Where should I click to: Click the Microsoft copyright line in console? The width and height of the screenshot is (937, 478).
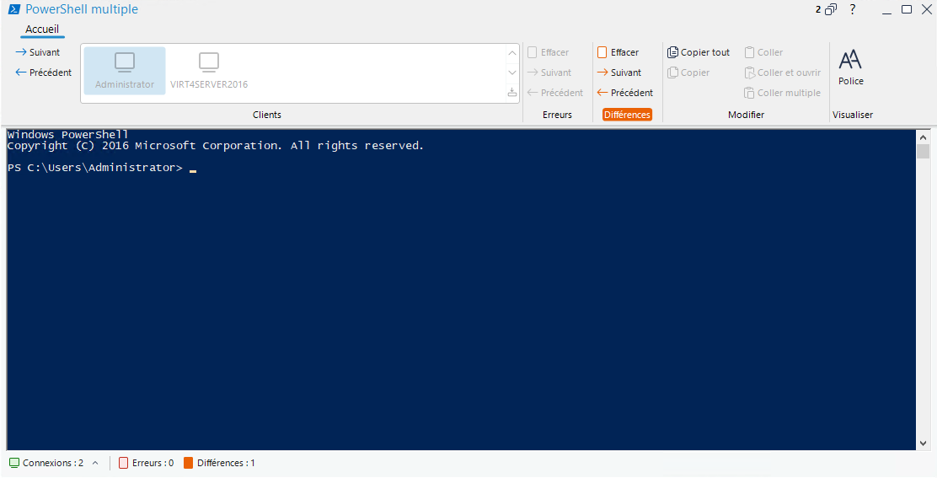pyautogui.click(x=215, y=147)
